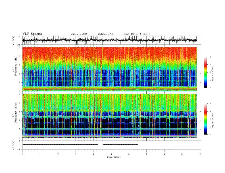Click the lower color scale bar for ch.2
The width and height of the screenshot is (225, 173).
pyautogui.click(x=205, y=119)
